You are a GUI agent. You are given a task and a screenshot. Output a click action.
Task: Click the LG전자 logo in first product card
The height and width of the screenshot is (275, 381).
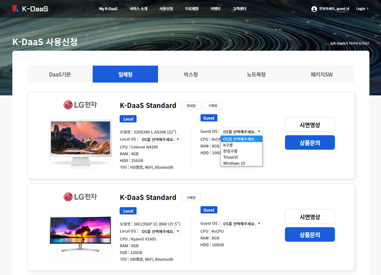coord(80,105)
